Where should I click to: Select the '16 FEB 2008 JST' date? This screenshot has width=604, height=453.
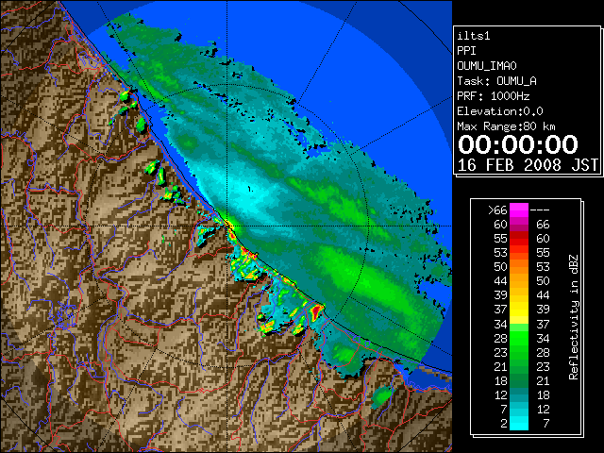tap(528, 165)
